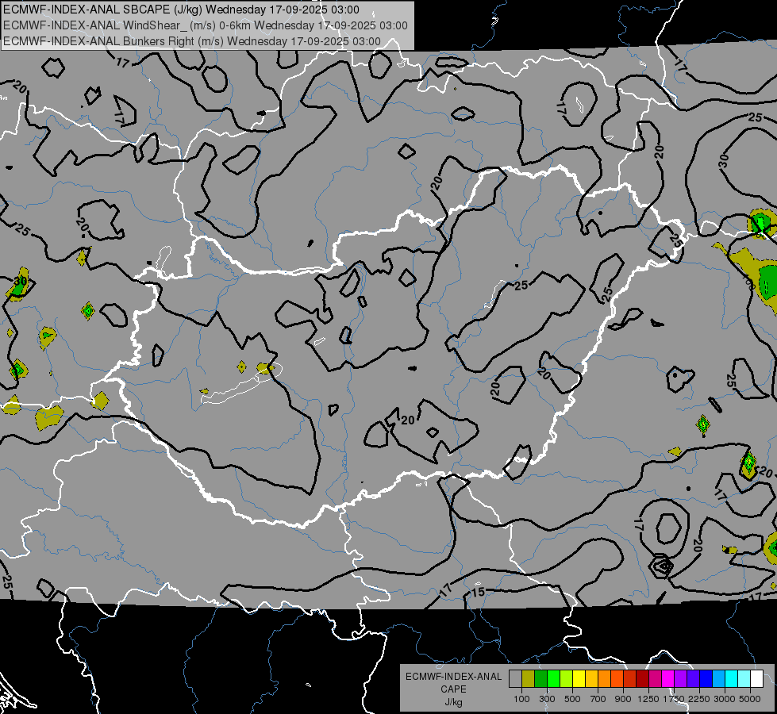Screen dimensions: 777x714
Task: Click the Bunkers Right title line
Action: [x=192, y=41]
